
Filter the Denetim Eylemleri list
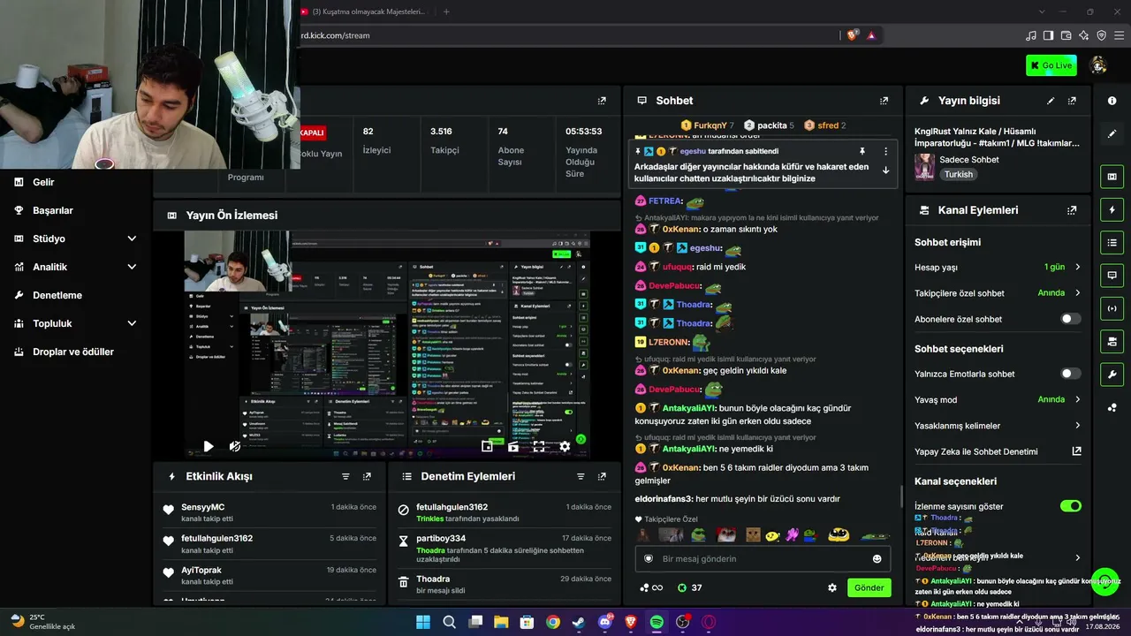(x=581, y=476)
